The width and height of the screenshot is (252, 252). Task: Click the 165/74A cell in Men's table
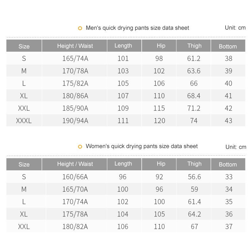point(75,59)
